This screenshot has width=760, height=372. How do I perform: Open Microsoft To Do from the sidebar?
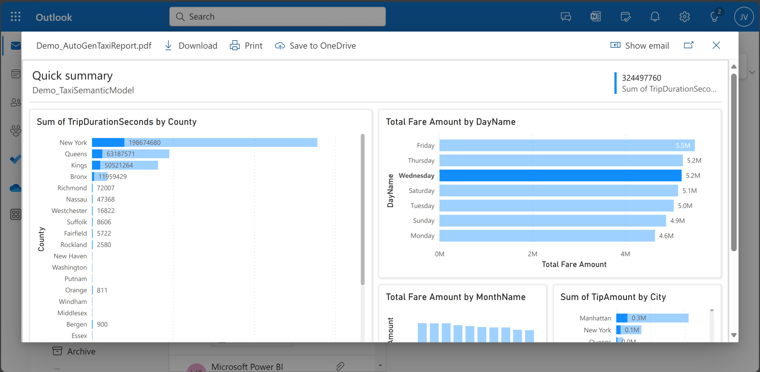[15, 159]
